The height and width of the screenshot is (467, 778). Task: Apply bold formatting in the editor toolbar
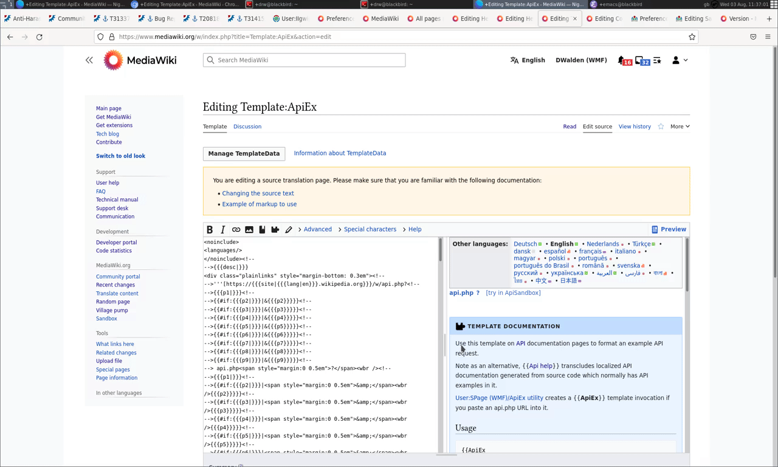210,229
